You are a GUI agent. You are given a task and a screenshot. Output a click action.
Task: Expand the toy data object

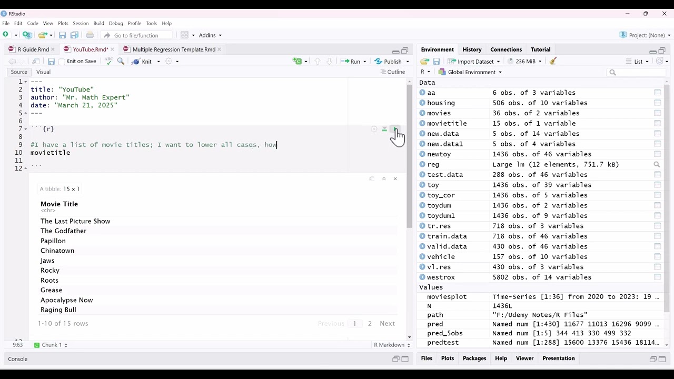point(422,185)
